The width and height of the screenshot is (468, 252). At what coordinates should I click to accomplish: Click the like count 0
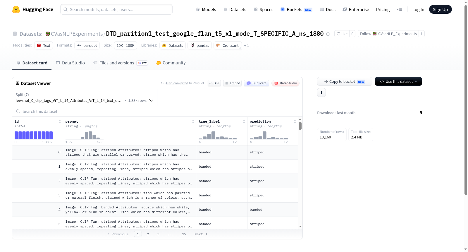click(x=352, y=34)
